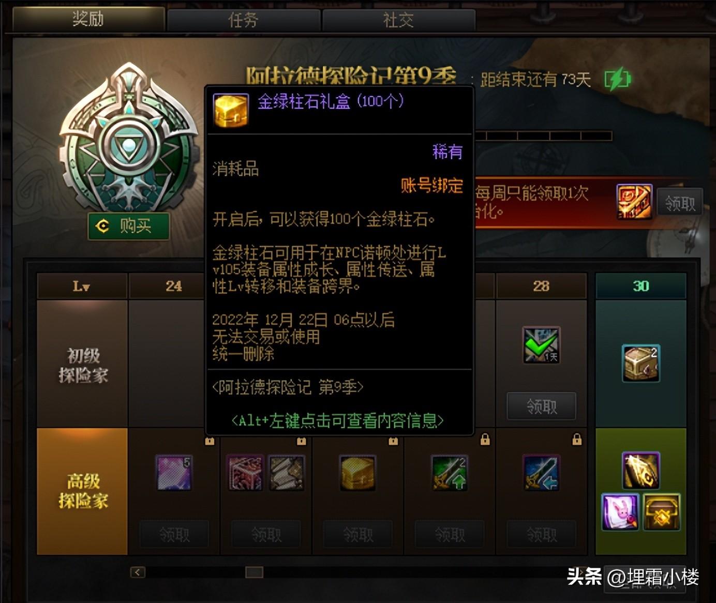716x603 pixels.
Task: Claim the weekly reward with 领取
Action: pos(680,203)
